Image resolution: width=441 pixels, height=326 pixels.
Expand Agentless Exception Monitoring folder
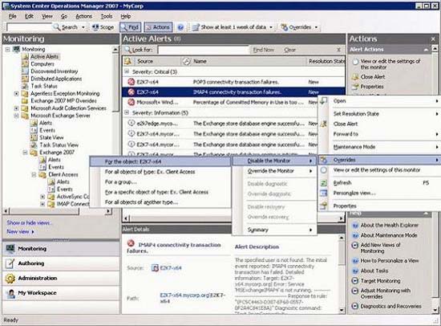(x=16, y=94)
